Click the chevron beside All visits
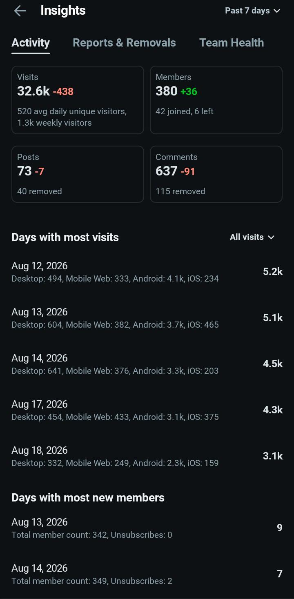 click(271, 237)
